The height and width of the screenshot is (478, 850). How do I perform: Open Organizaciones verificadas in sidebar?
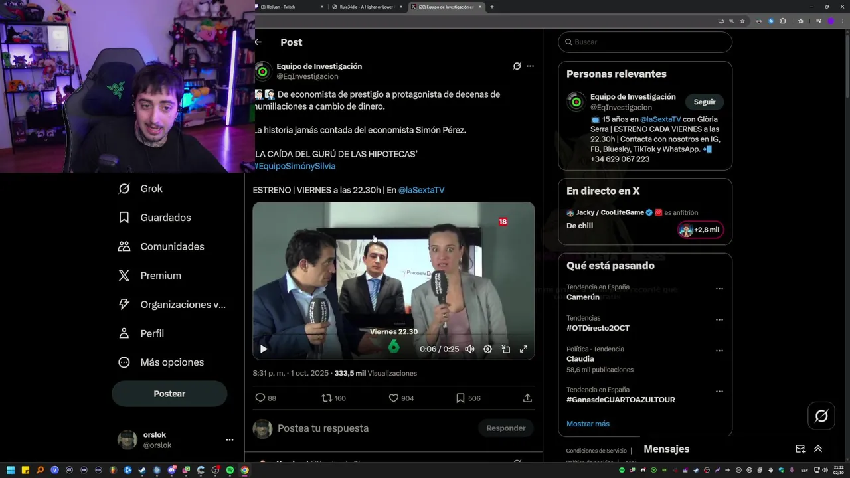(172, 305)
